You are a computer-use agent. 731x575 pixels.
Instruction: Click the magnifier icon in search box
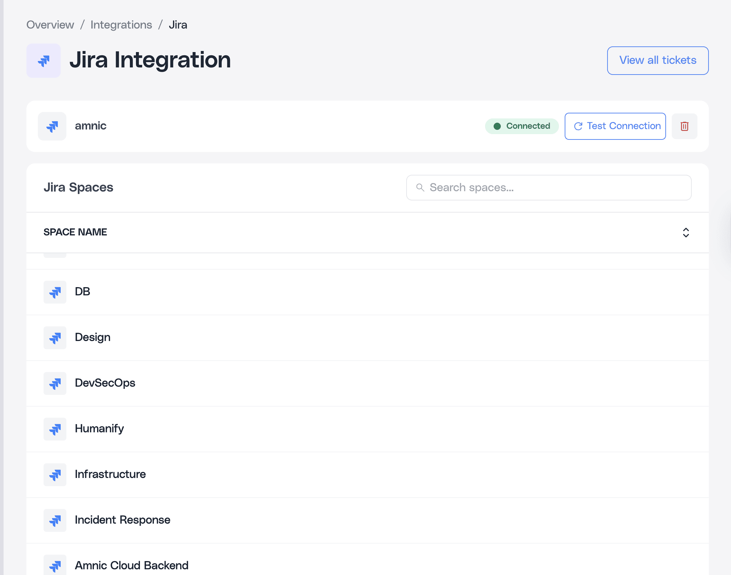tap(420, 188)
